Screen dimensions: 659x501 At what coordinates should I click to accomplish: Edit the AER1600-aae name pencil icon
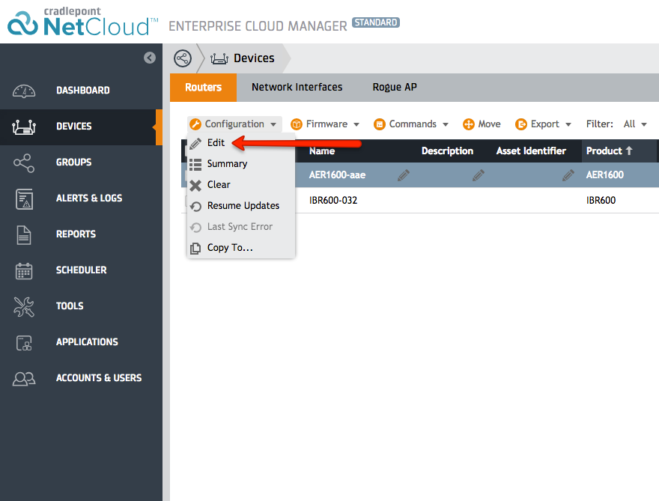(404, 175)
